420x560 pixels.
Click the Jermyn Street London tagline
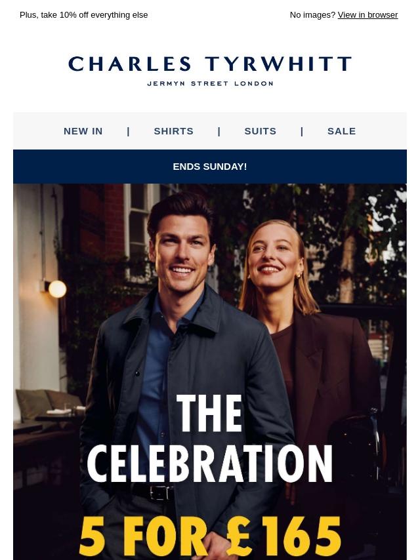[210, 83]
